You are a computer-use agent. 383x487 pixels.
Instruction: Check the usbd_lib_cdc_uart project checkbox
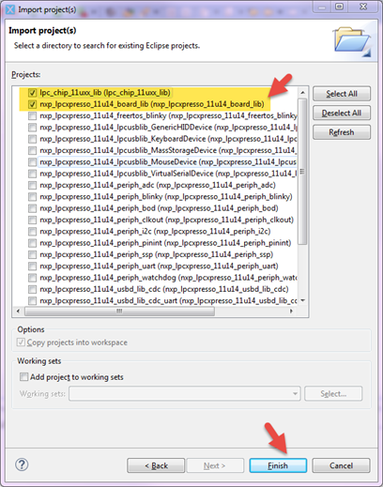point(32,301)
